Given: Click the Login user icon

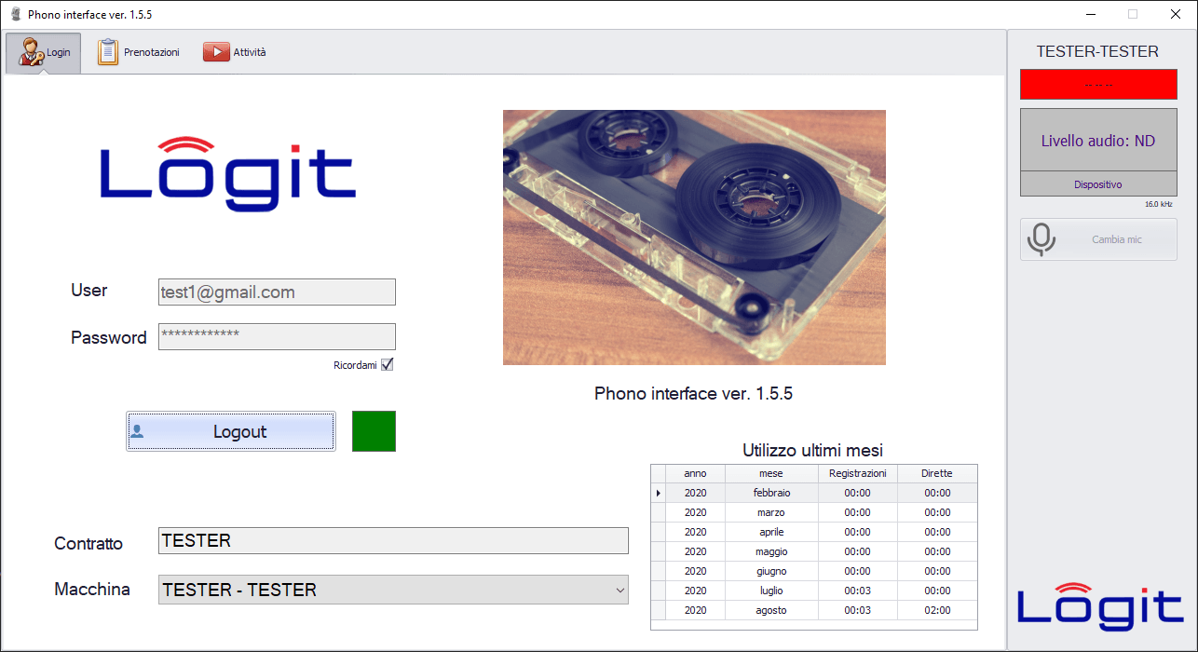Looking at the screenshot, I should [x=31, y=52].
